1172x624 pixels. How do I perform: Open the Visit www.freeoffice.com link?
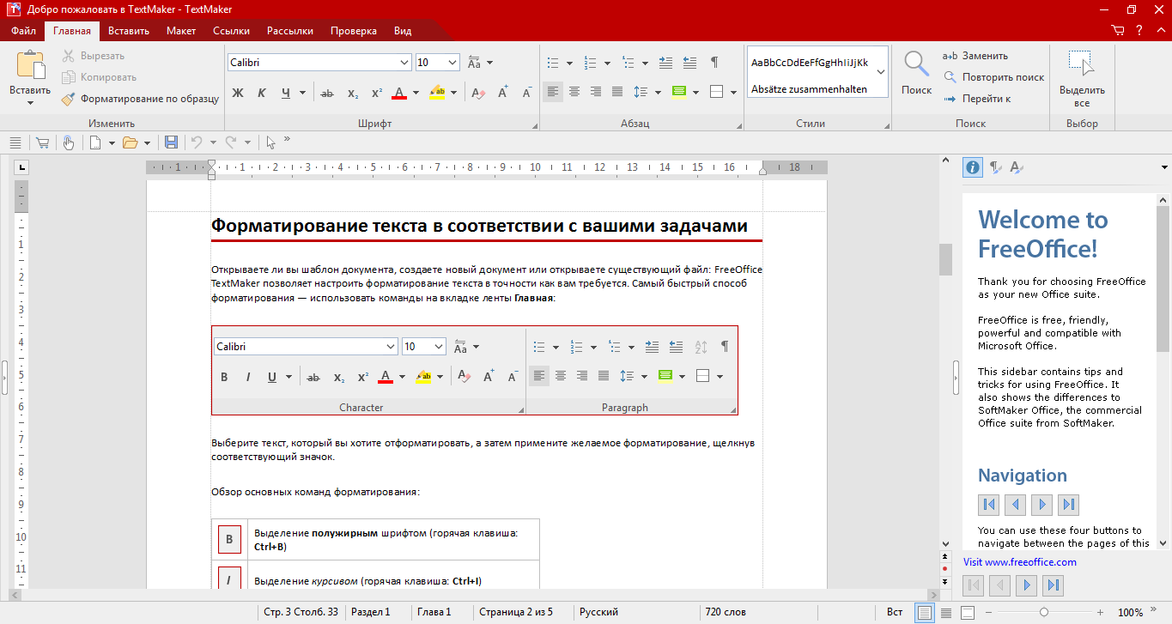pyautogui.click(x=1019, y=562)
